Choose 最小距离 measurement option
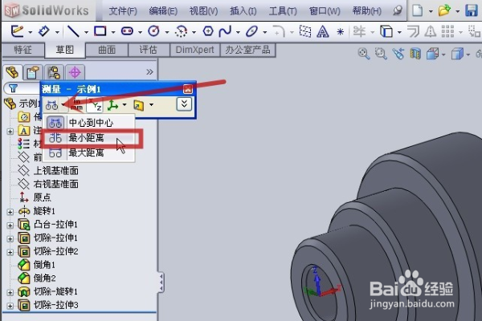482x321 pixels. click(x=88, y=138)
